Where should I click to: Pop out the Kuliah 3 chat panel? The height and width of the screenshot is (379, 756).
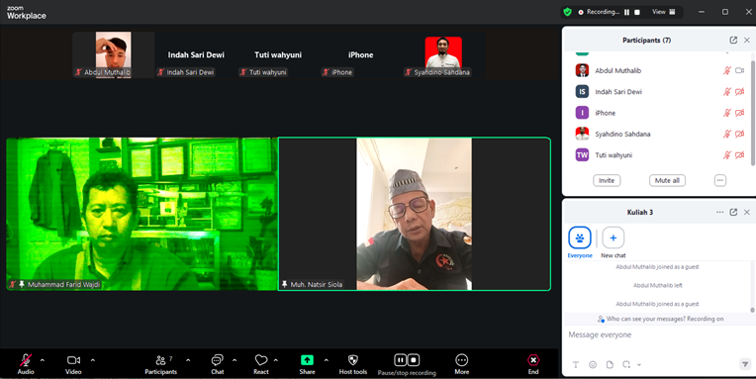pyautogui.click(x=733, y=212)
